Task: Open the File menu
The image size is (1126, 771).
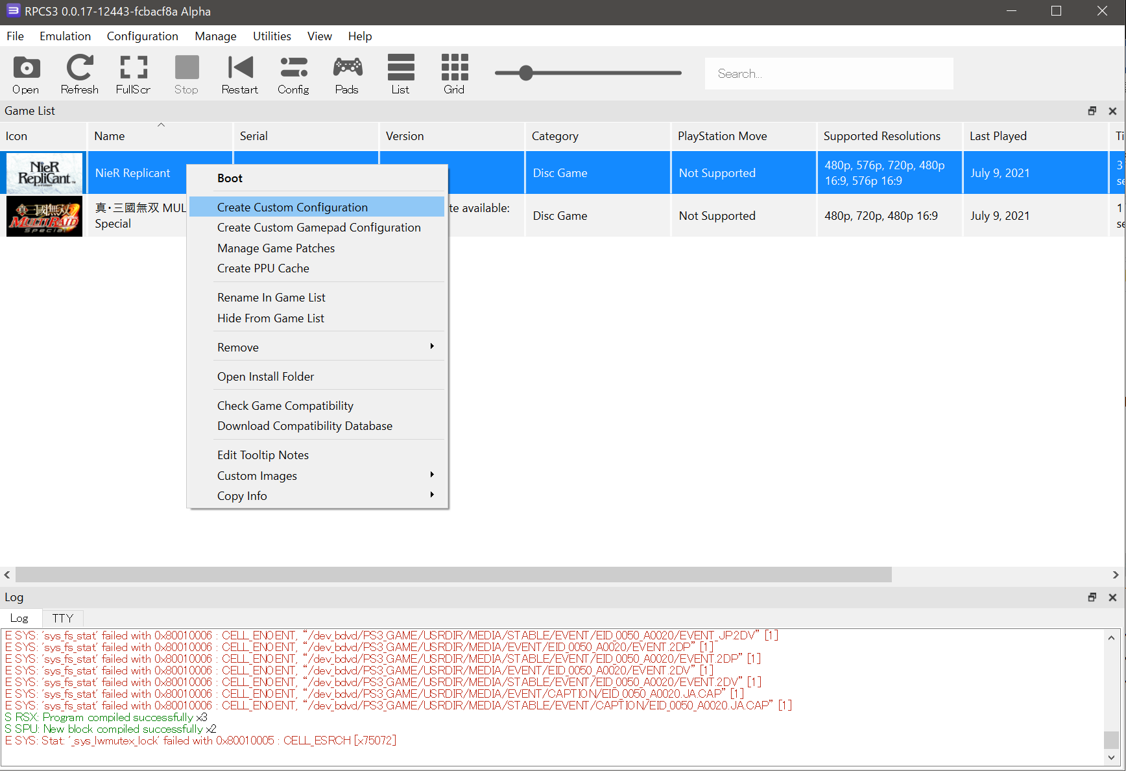Action: 15,36
